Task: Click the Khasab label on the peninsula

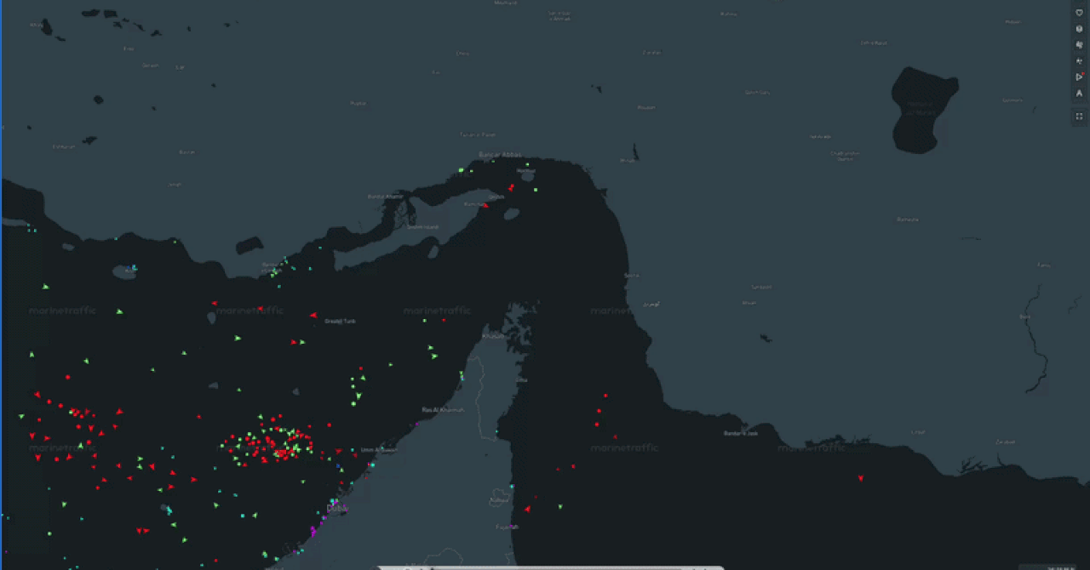Action: tap(493, 336)
